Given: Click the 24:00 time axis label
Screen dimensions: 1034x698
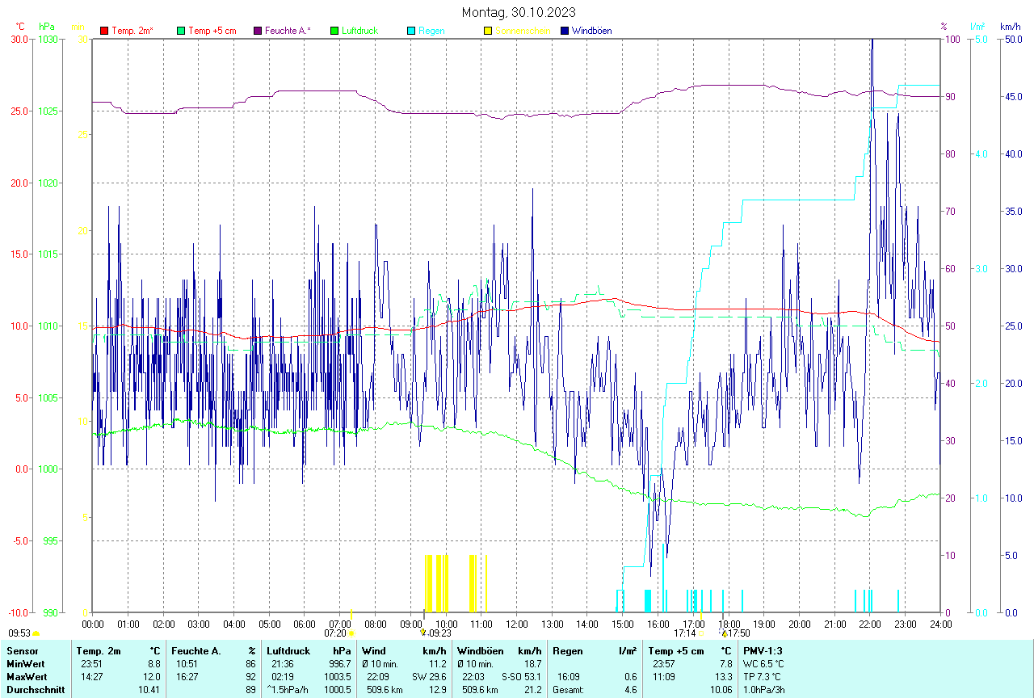Looking at the screenshot, I should click(940, 624).
